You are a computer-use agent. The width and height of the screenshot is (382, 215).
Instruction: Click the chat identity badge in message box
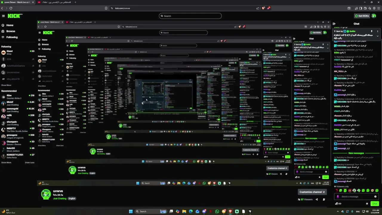(x=338, y=196)
